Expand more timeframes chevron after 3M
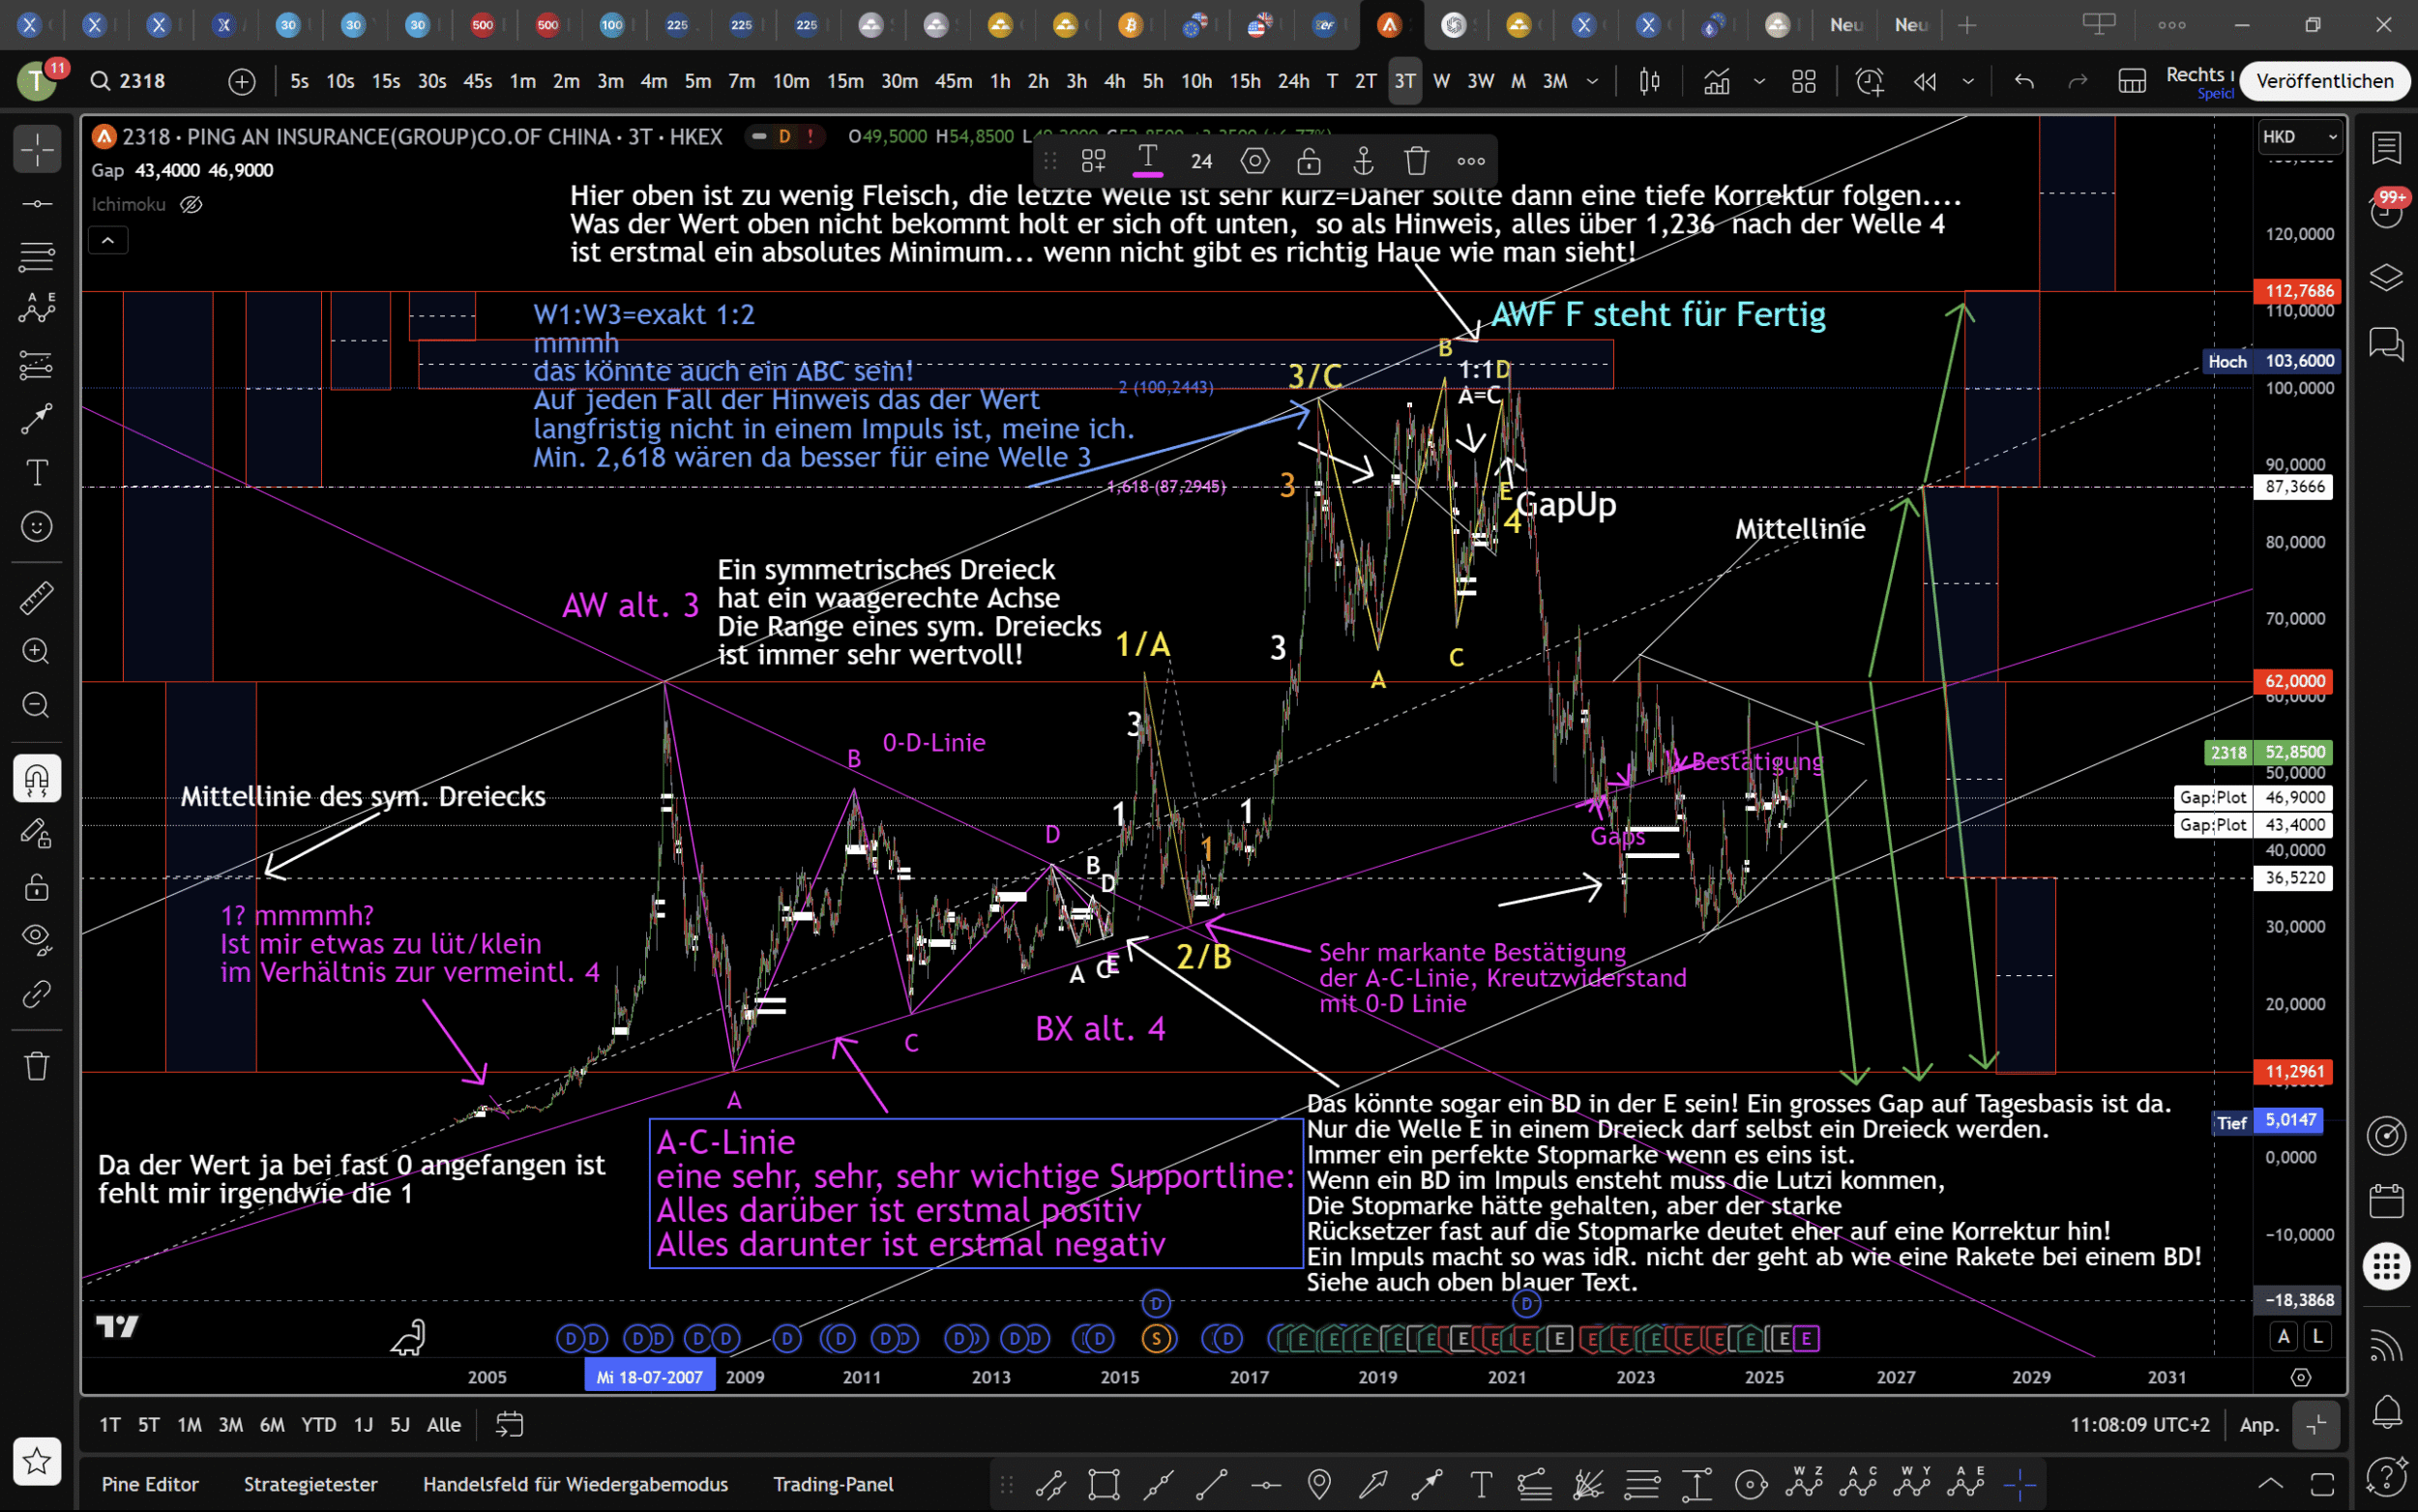The image size is (2418, 1512). 1592,81
